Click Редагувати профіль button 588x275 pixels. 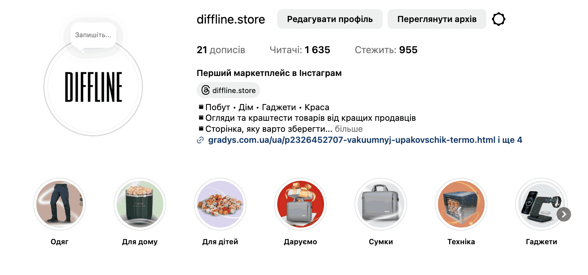click(330, 19)
